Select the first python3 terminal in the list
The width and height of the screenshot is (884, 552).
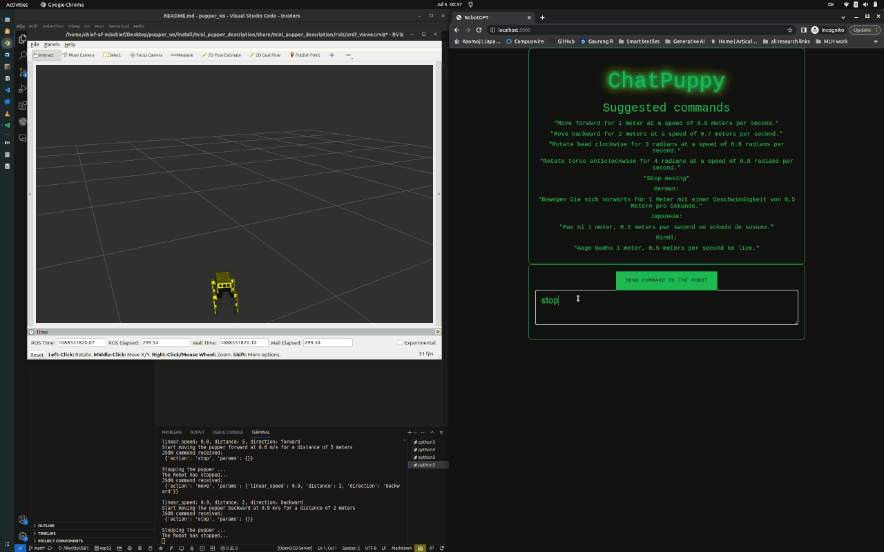click(x=427, y=442)
